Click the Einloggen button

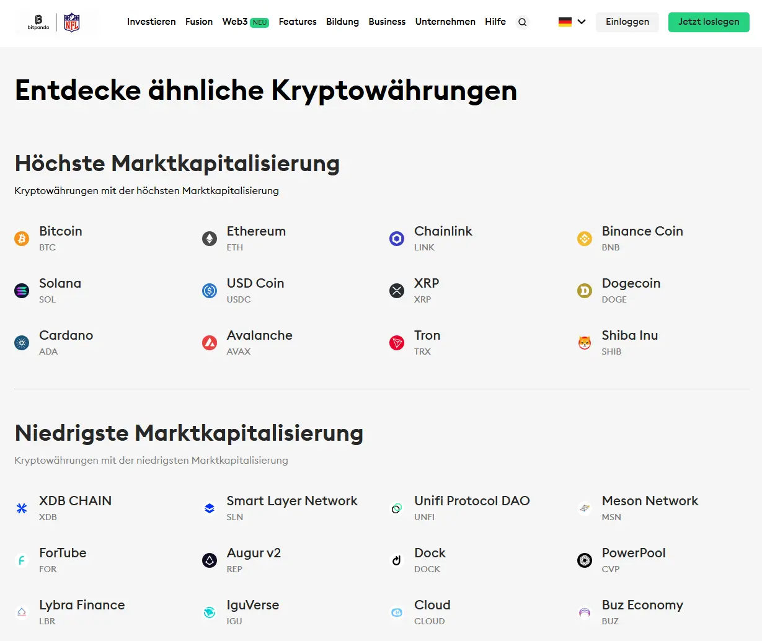[x=627, y=22]
